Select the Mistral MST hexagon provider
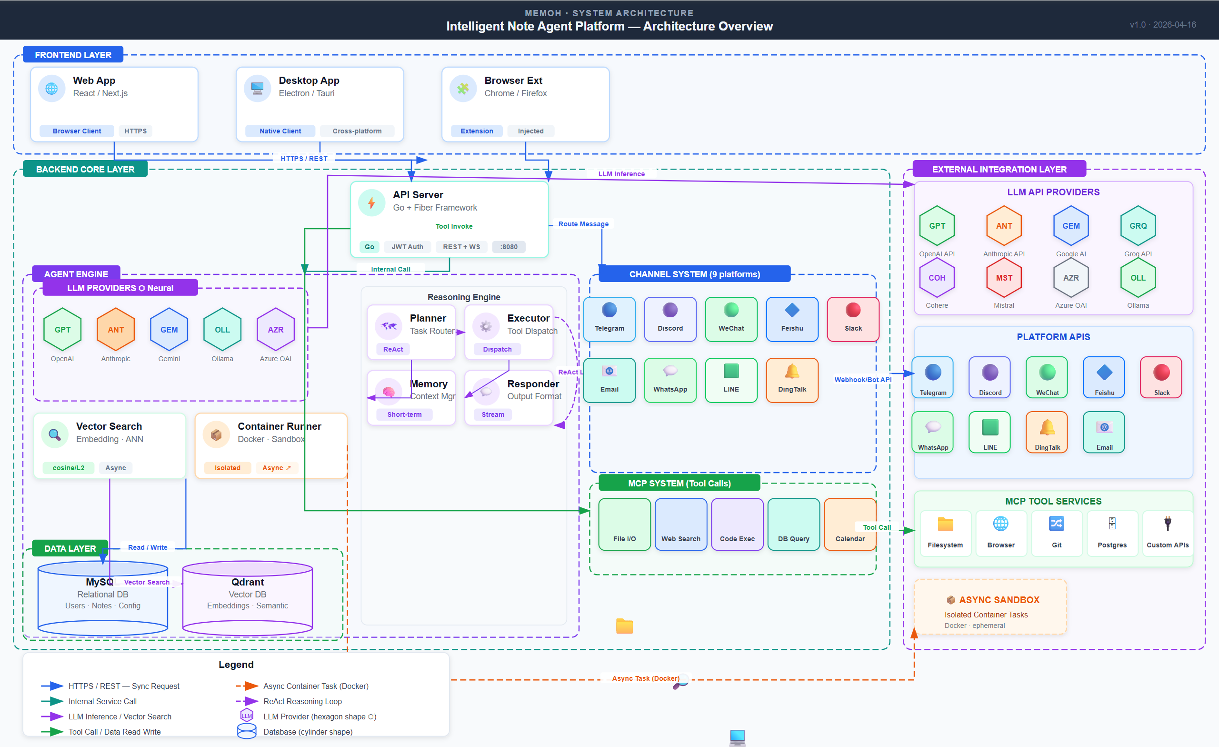Screen dimensions: 1219x747 (x=1004, y=278)
